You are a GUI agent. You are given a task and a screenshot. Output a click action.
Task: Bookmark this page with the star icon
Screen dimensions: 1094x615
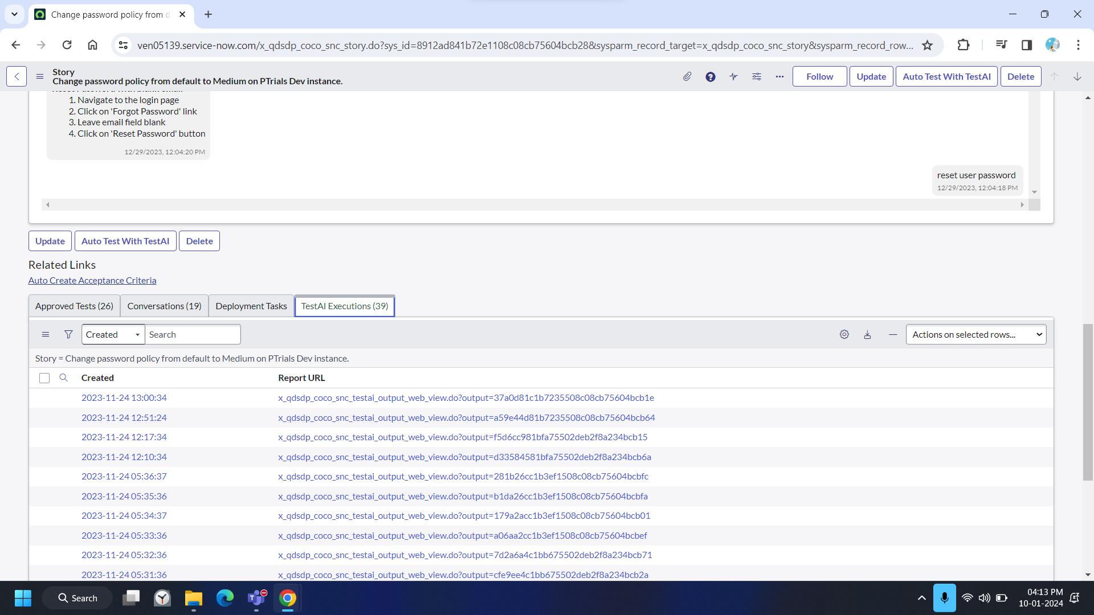[927, 45]
